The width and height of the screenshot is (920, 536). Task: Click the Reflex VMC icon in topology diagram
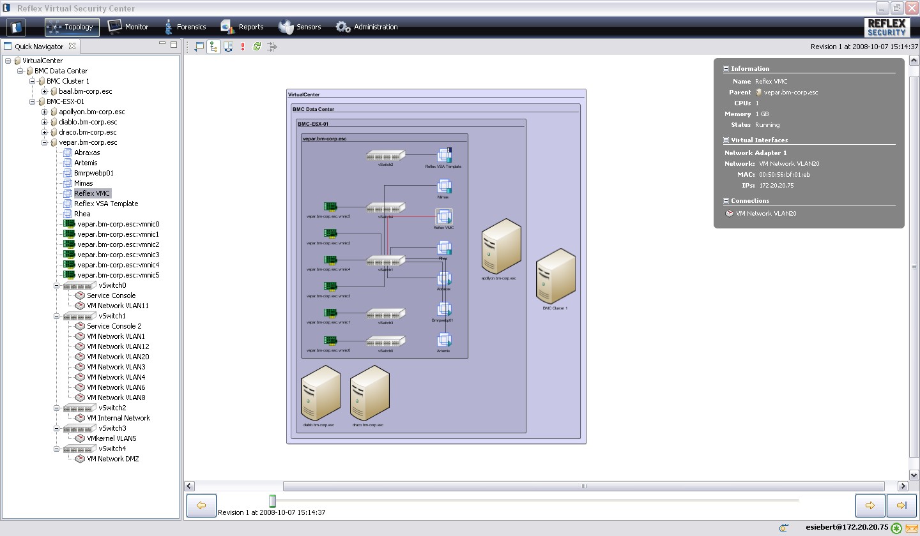pyautogui.click(x=444, y=216)
